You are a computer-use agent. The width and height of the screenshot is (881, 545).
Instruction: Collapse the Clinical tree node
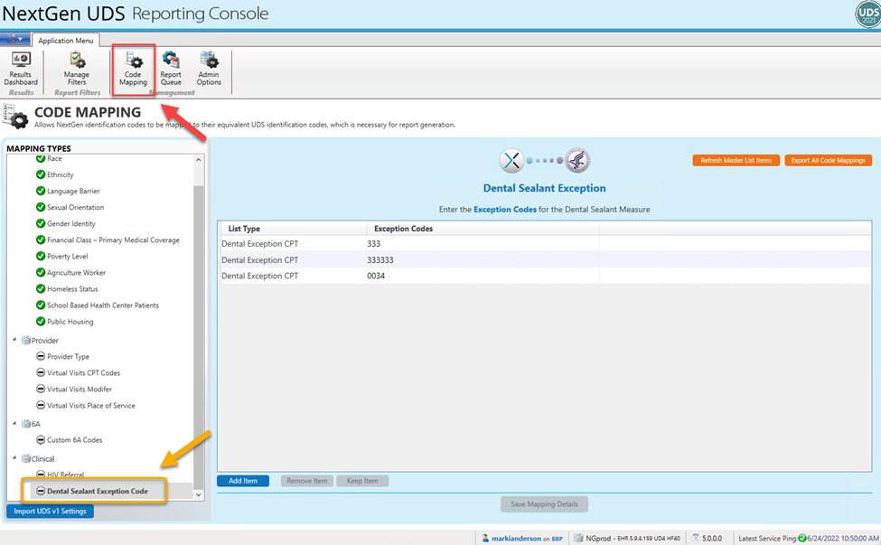[14, 458]
